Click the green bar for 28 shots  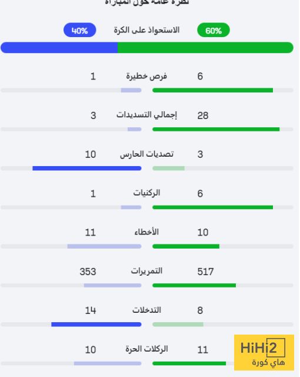click(x=216, y=130)
